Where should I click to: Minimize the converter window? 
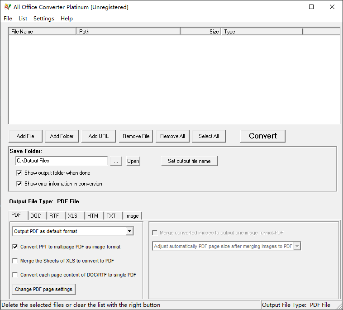[291, 7]
